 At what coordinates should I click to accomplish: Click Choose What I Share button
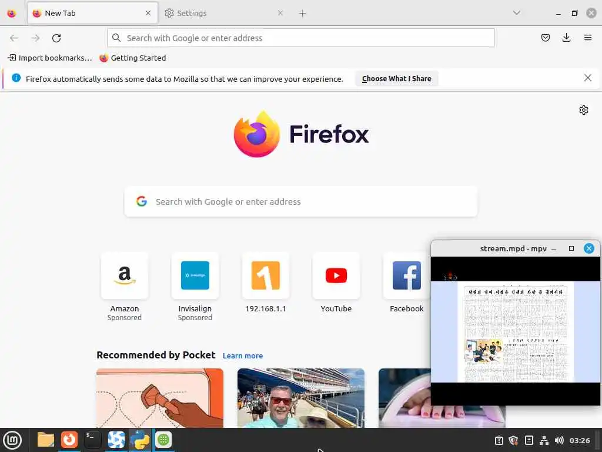[x=397, y=79]
